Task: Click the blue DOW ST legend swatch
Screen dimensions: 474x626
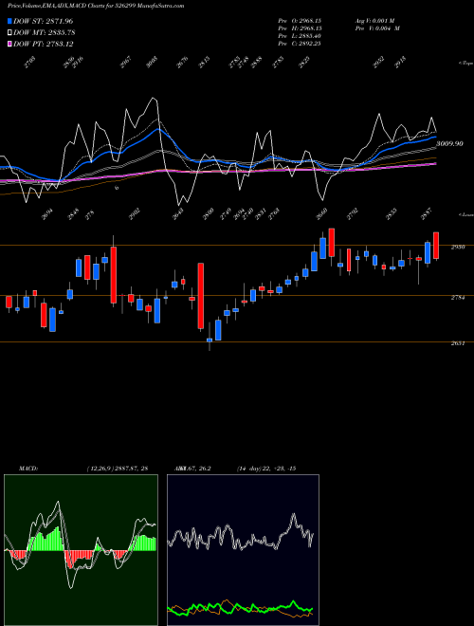Action: pos(9,21)
